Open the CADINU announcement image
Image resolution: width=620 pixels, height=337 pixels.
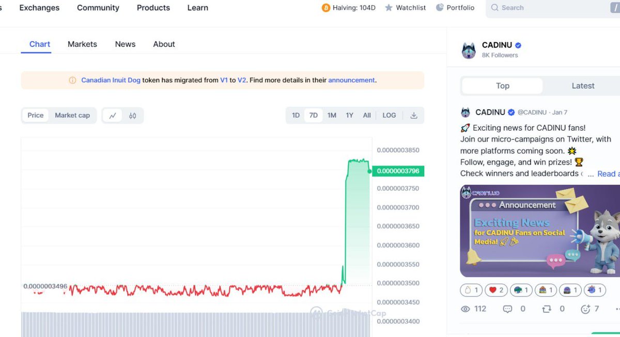540,231
